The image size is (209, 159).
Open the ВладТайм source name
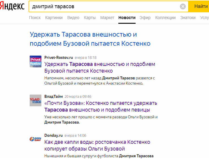pos(53,96)
